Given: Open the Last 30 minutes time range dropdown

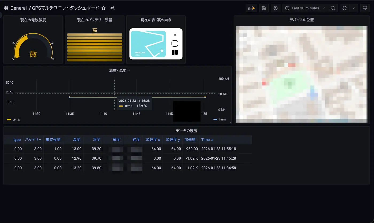Looking at the screenshot, I should 305,8.
